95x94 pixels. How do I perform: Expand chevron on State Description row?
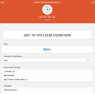90,90
